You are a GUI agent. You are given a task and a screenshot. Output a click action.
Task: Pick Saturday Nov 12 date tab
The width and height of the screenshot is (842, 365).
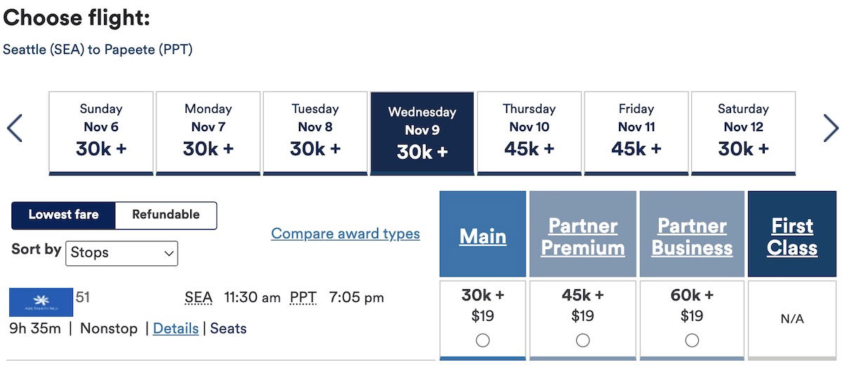(743, 133)
